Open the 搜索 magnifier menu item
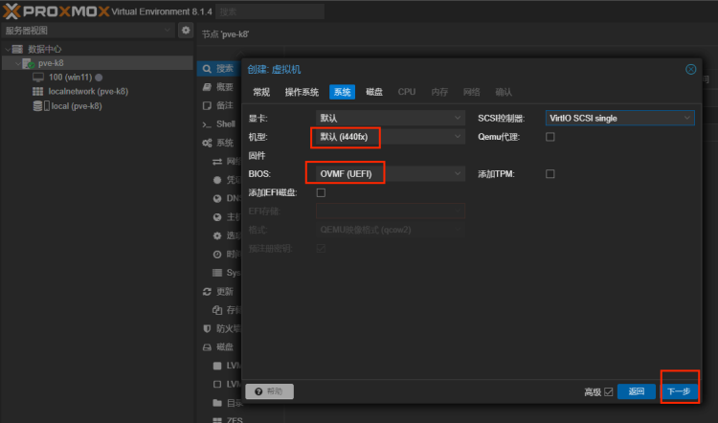This screenshot has height=423, width=718. click(x=207, y=69)
